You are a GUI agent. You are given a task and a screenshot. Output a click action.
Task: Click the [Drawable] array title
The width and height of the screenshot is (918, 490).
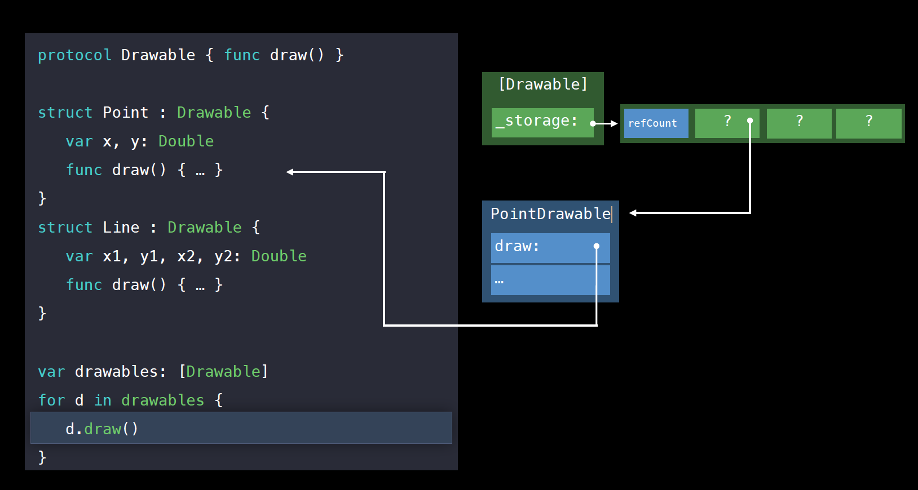coord(543,84)
